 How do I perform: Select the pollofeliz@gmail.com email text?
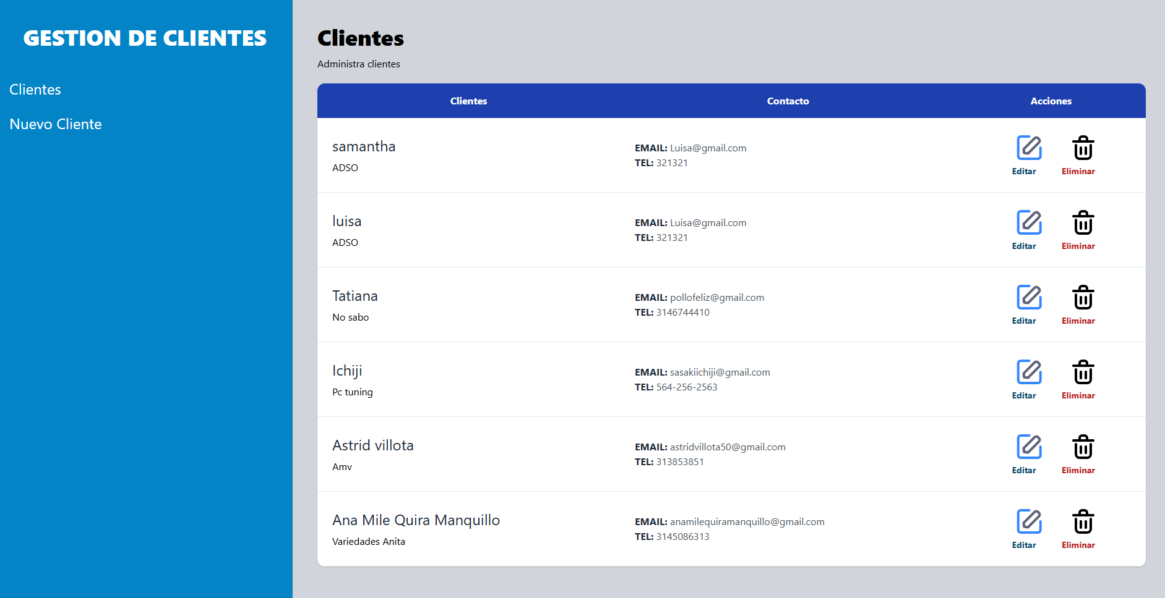[716, 298]
